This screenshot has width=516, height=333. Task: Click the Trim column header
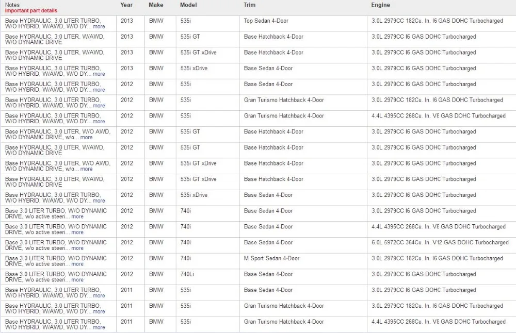(249, 5)
